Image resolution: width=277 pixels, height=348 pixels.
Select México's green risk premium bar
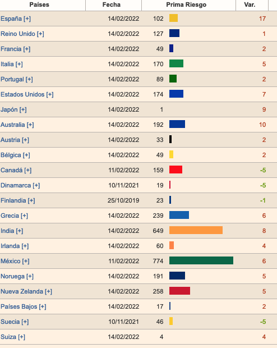click(x=201, y=260)
